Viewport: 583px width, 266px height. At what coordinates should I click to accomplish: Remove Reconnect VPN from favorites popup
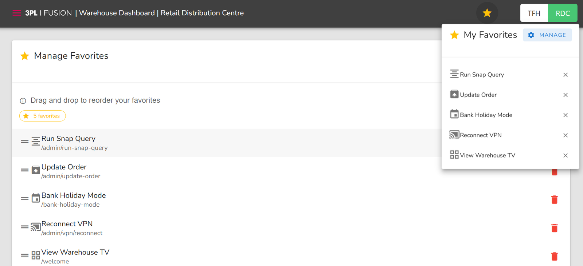point(566,135)
